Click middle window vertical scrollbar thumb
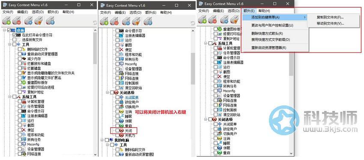 (193, 68)
